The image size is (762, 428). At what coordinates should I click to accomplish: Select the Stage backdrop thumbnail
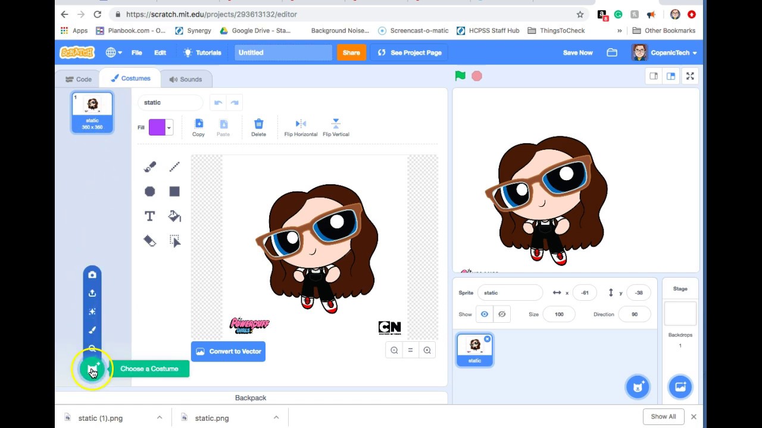tap(680, 313)
